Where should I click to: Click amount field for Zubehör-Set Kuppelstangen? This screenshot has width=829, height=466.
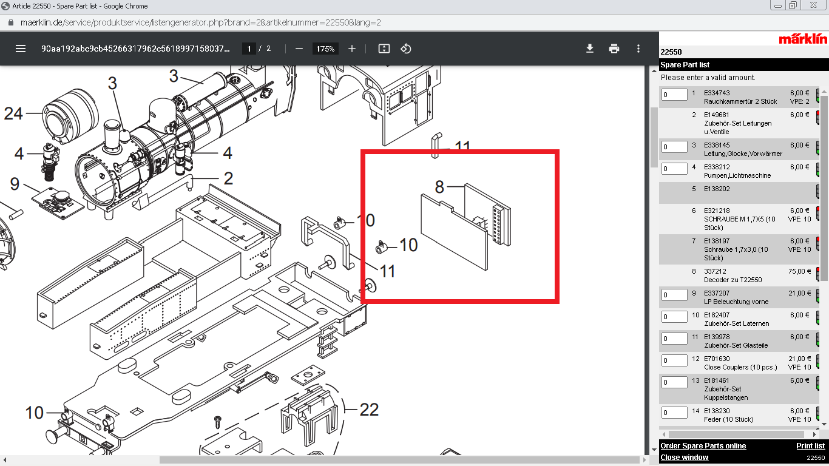[674, 382]
